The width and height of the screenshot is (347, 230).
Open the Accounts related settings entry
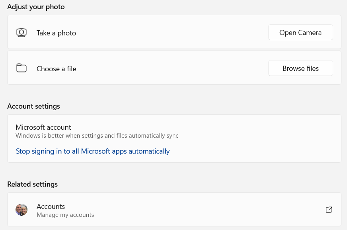51,207
